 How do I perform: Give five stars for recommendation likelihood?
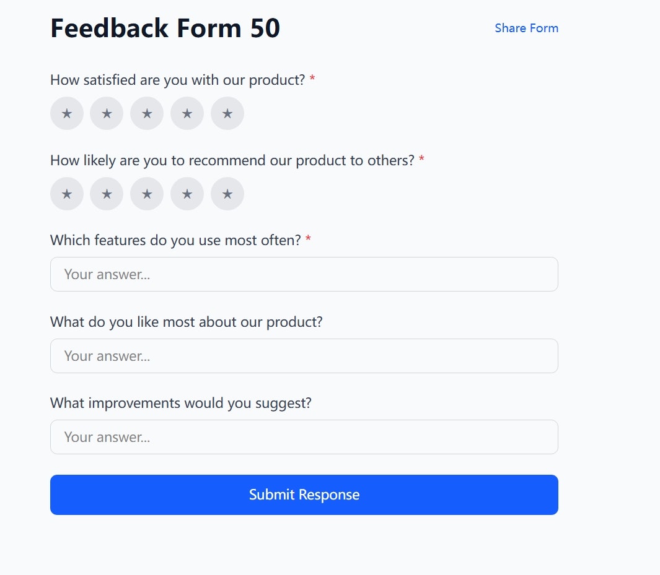click(x=227, y=194)
